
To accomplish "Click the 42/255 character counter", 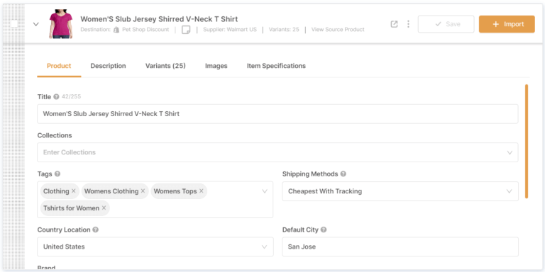I will [71, 97].
